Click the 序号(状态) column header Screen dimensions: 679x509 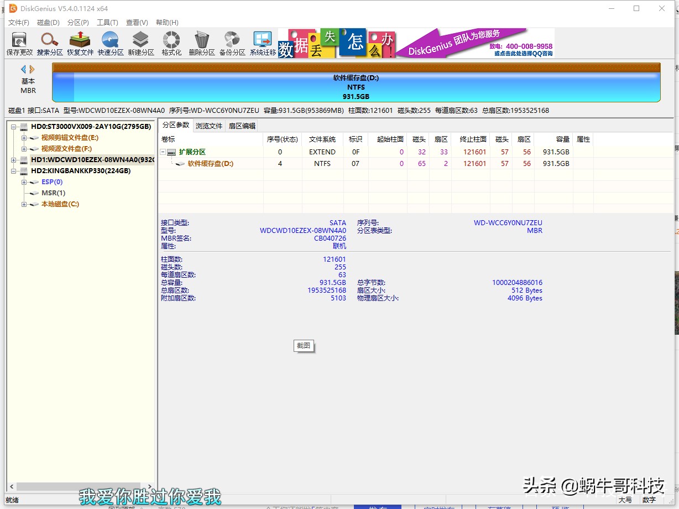(283, 139)
